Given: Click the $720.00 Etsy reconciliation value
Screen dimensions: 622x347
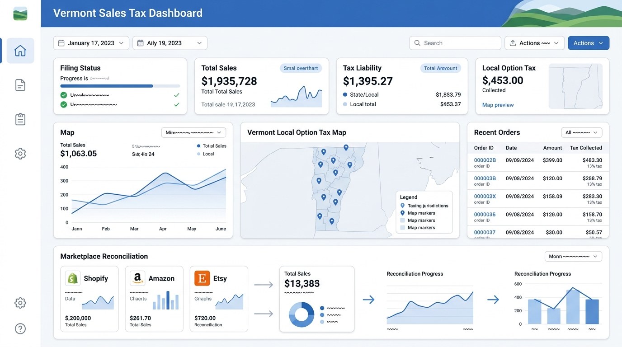Looking at the screenshot, I should coord(205,318).
